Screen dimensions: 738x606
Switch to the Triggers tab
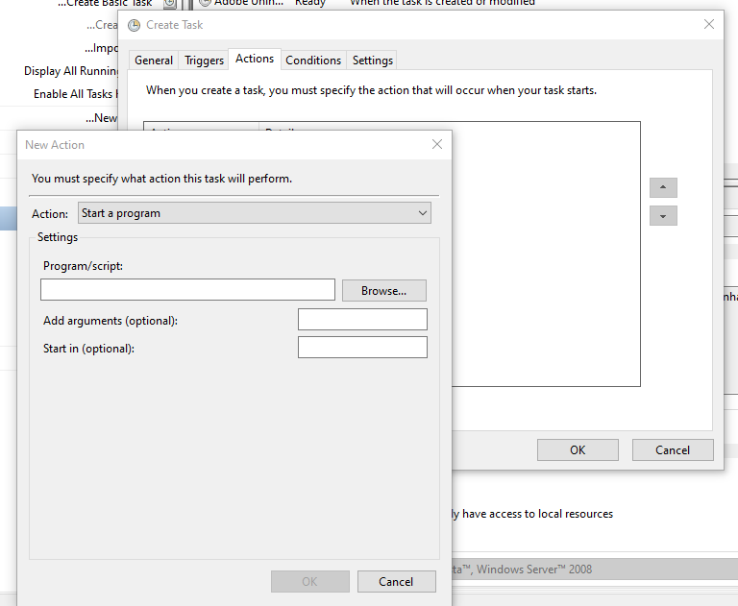pyautogui.click(x=204, y=61)
